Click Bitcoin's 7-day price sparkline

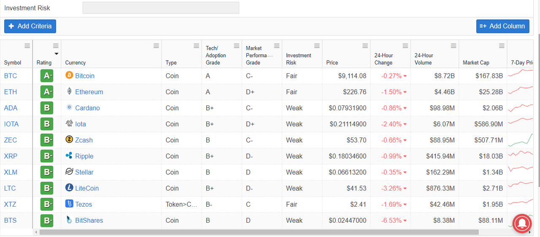point(521,74)
